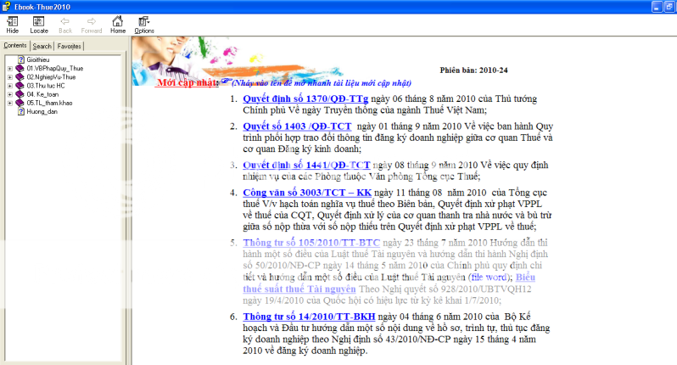Open link Thông tư số 105/2010/TT-BTC
Screen dimensions: 677x365
311,243
